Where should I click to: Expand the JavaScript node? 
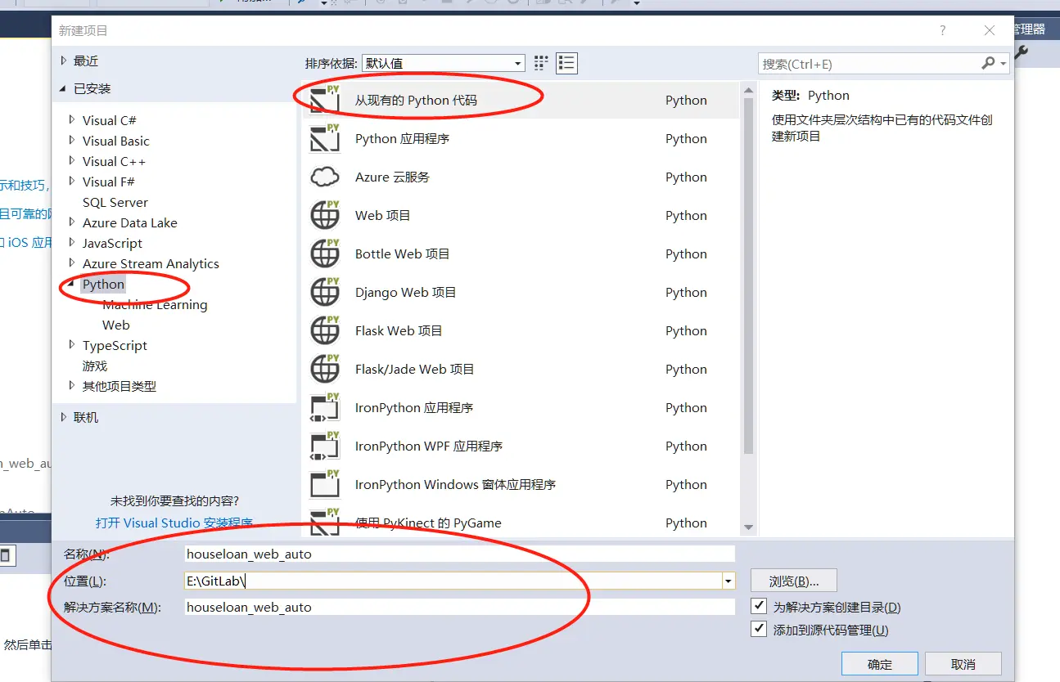[x=73, y=243]
